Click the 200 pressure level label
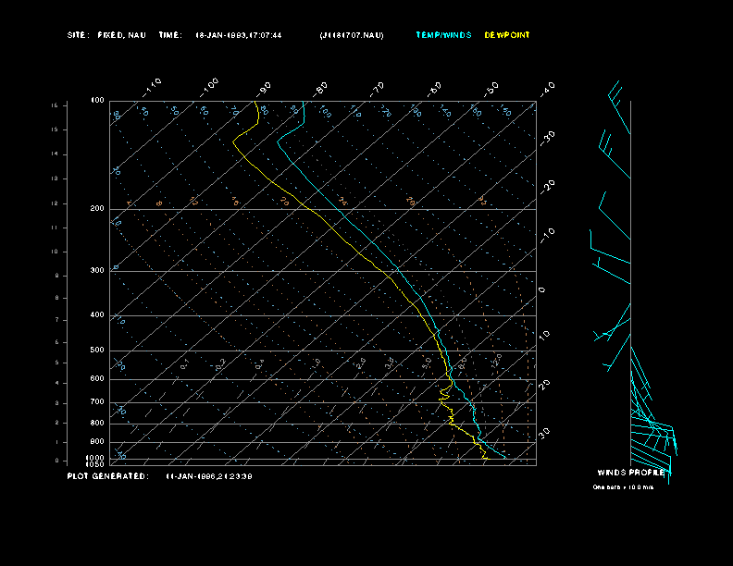Image resolution: width=733 pixels, height=566 pixels. [x=96, y=209]
